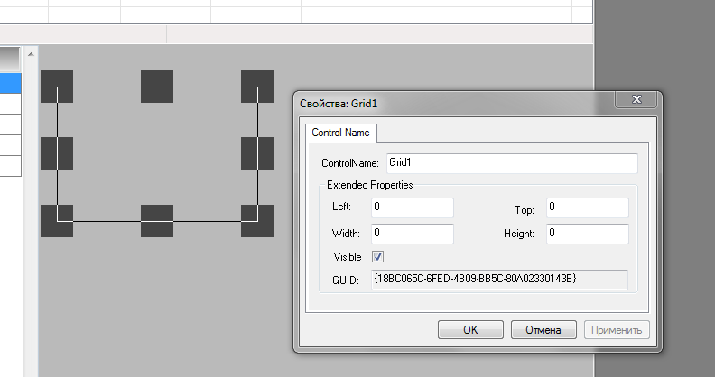The width and height of the screenshot is (715, 377).
Task: Close the Свойства: Grid1 dialog
Action: [637, 100]
